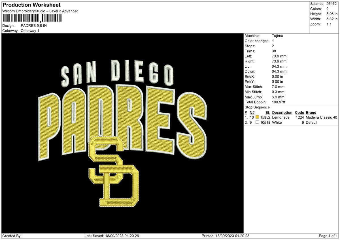Click the 'Production Worksheet' title
The image size is (340, 240).
coord(31,5)
